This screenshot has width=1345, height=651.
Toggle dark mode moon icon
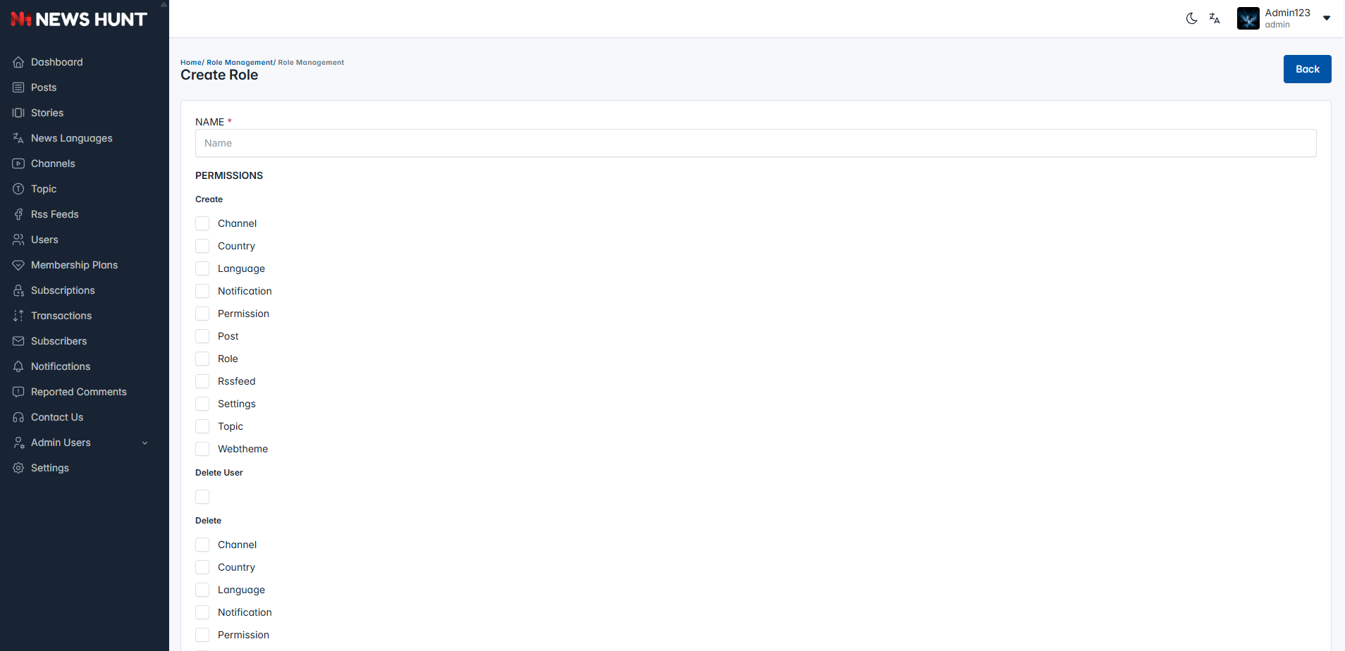coord(1191,18)
